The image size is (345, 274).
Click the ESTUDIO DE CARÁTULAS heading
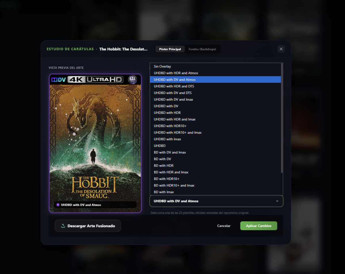click(x=70, y=49)
